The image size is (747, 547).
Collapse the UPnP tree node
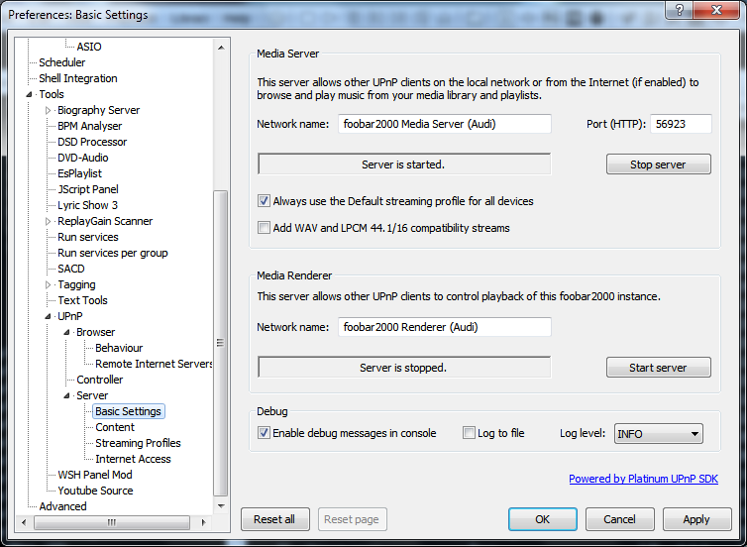(x=49, y=316)
